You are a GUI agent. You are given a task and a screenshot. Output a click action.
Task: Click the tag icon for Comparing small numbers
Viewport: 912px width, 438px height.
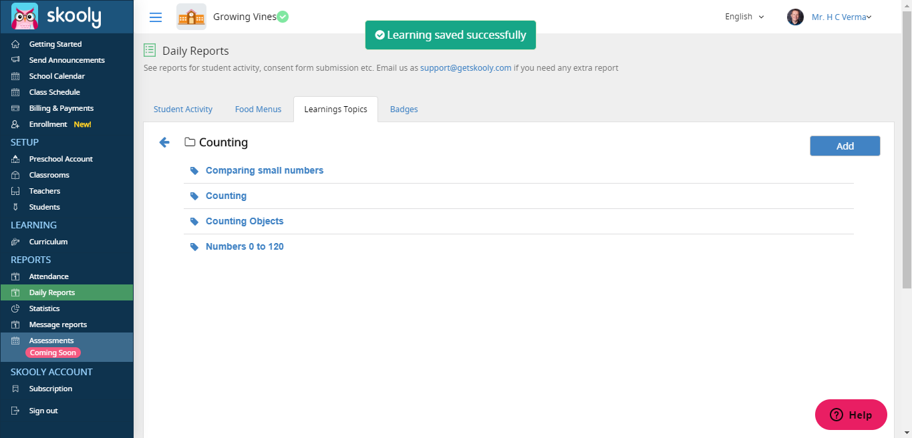click(x=194, y=171)
